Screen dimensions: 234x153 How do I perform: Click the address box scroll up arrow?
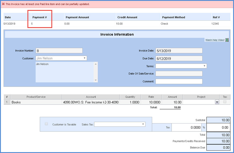[96, 64]
